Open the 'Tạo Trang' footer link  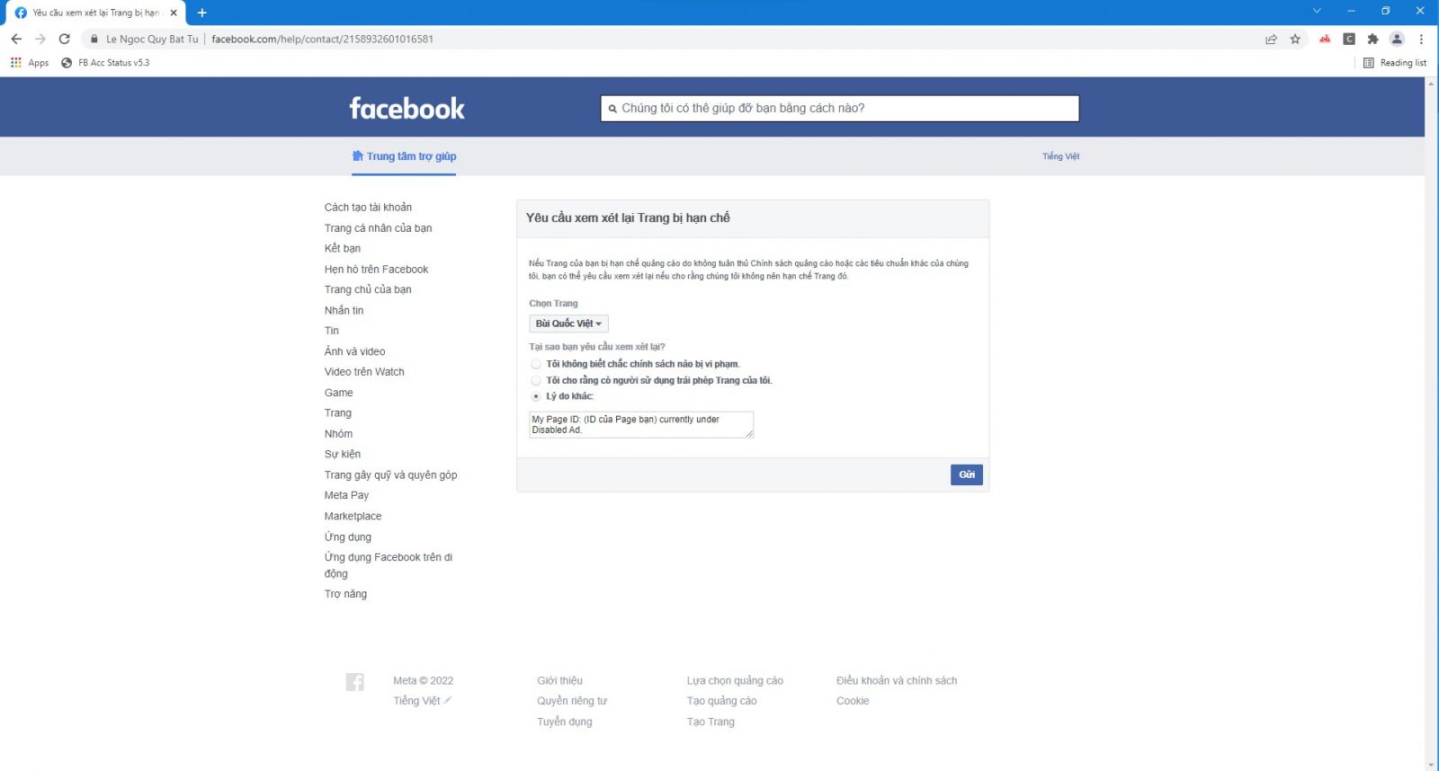point(711,722)
